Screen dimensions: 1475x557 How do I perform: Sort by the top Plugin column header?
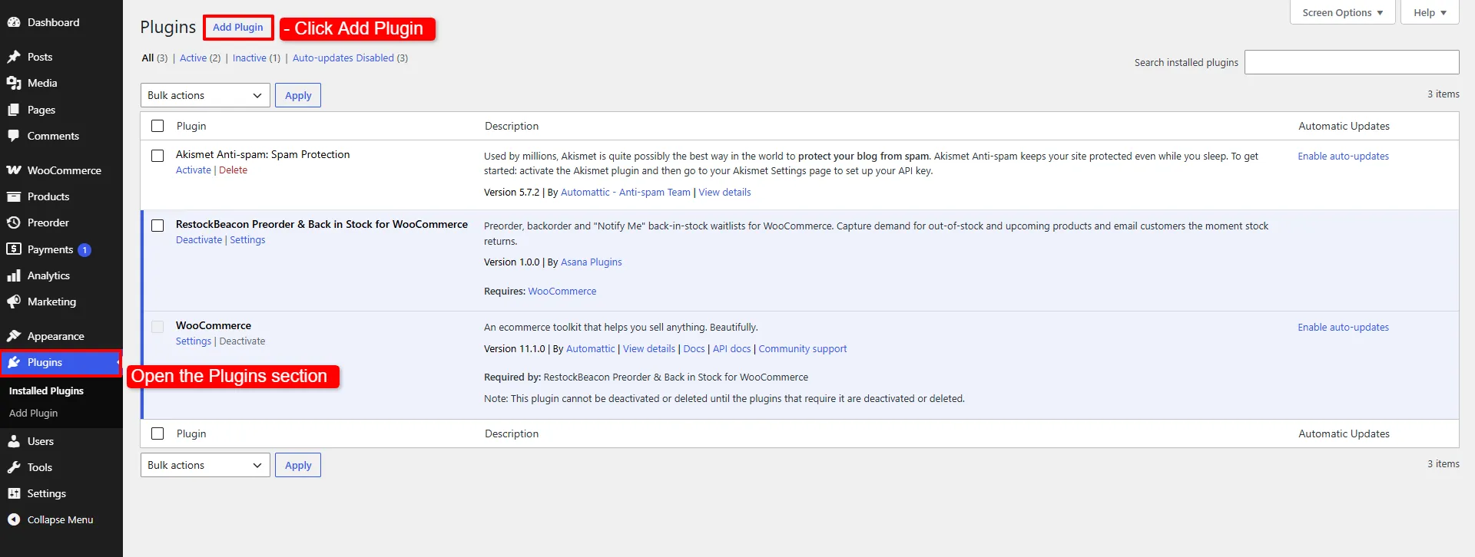191,126
